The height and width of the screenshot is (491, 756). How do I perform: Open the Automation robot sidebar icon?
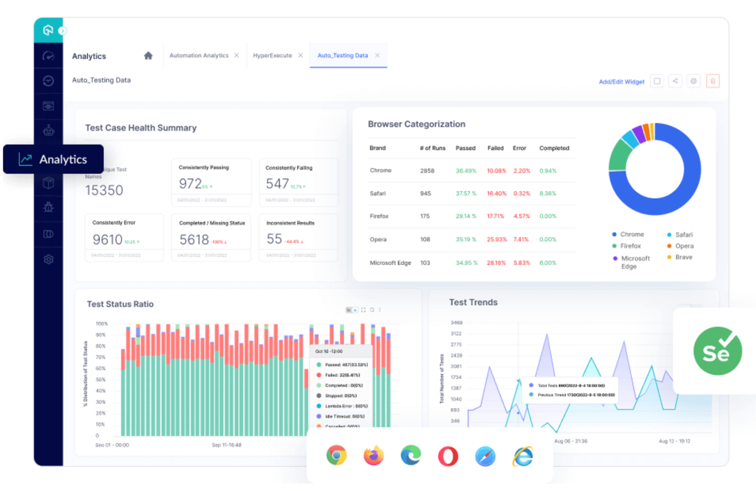(x=48, y=130)
